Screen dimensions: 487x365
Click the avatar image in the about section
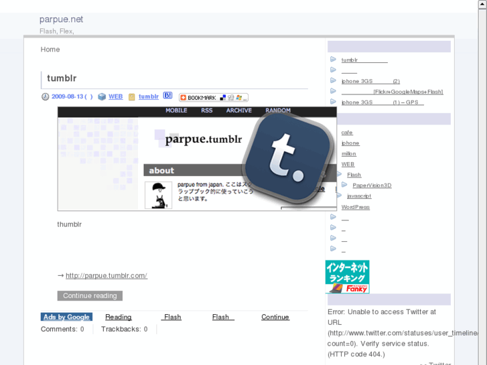click(158, 195)
